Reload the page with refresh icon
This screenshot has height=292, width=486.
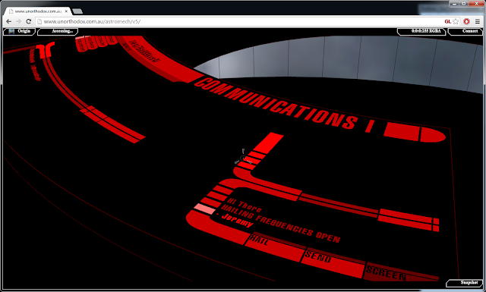coord(29,21)
